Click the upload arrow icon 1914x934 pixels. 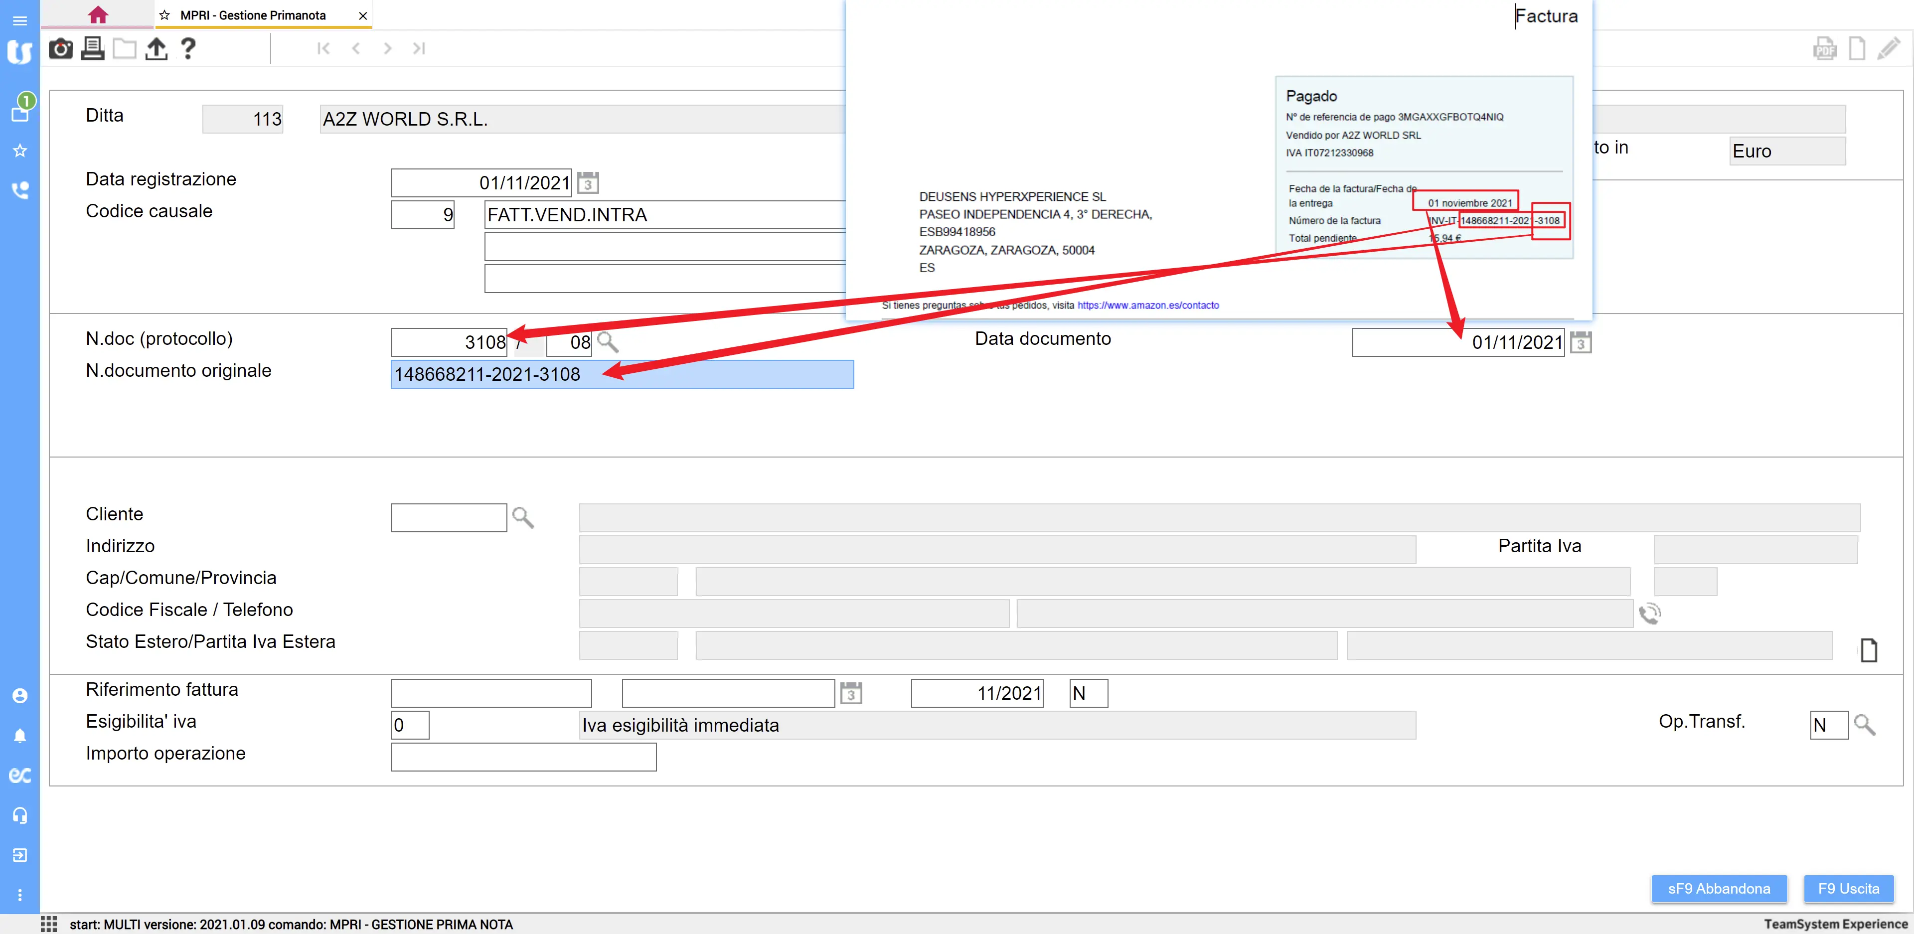point(156,49)
